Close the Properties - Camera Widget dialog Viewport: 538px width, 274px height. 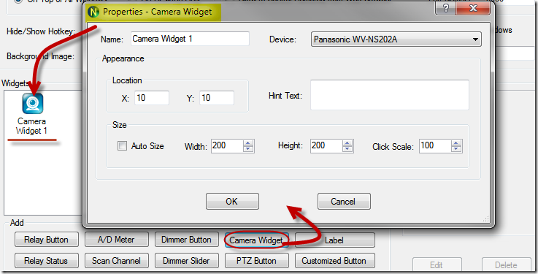473,8
